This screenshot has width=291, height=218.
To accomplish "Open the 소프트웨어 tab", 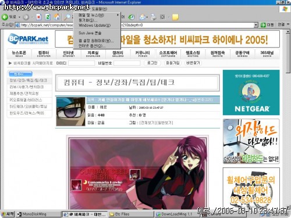I will tap(168, 54).
